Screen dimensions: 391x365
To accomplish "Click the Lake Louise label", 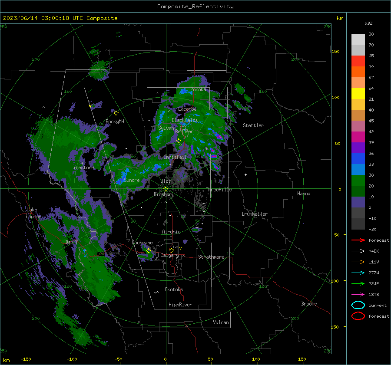I will (x=33, y=213).
